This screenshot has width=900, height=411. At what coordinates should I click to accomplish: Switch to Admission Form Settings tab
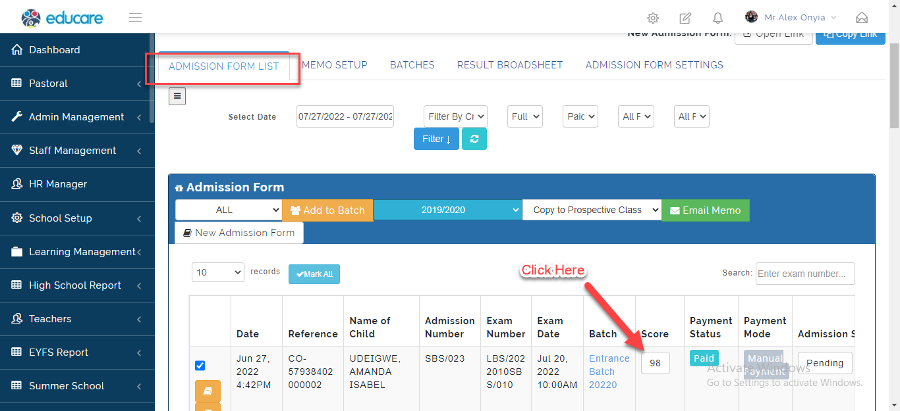(654, 65)
